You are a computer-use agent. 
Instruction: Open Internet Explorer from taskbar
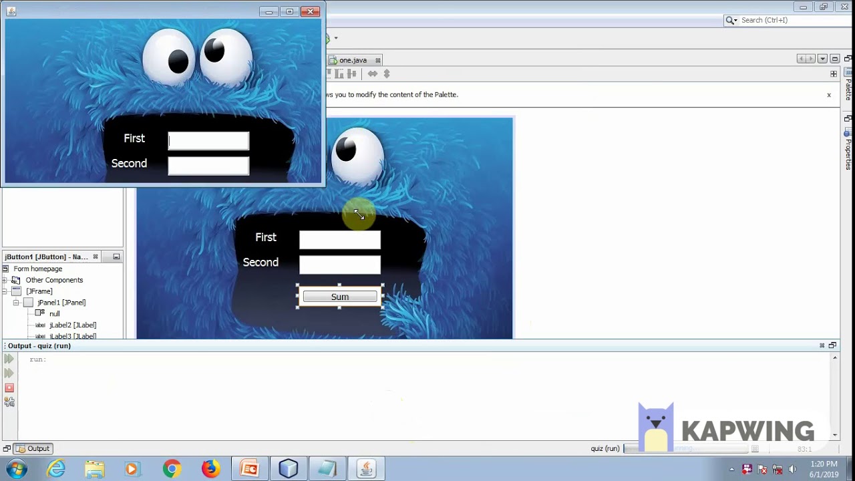[56, 469]
